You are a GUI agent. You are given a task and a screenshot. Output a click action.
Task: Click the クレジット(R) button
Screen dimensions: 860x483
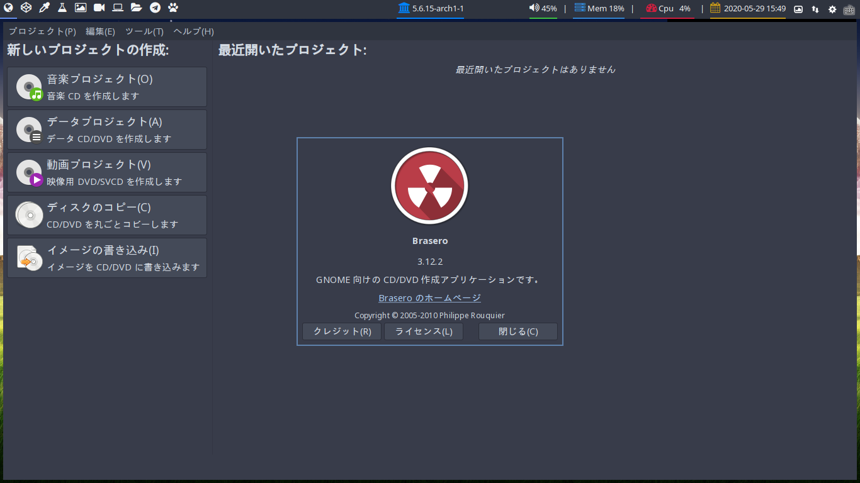(342, 331)
